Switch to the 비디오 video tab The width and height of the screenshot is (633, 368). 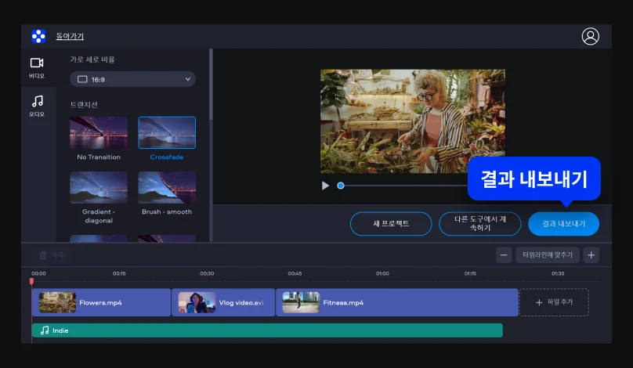click(x=37, y=67)
